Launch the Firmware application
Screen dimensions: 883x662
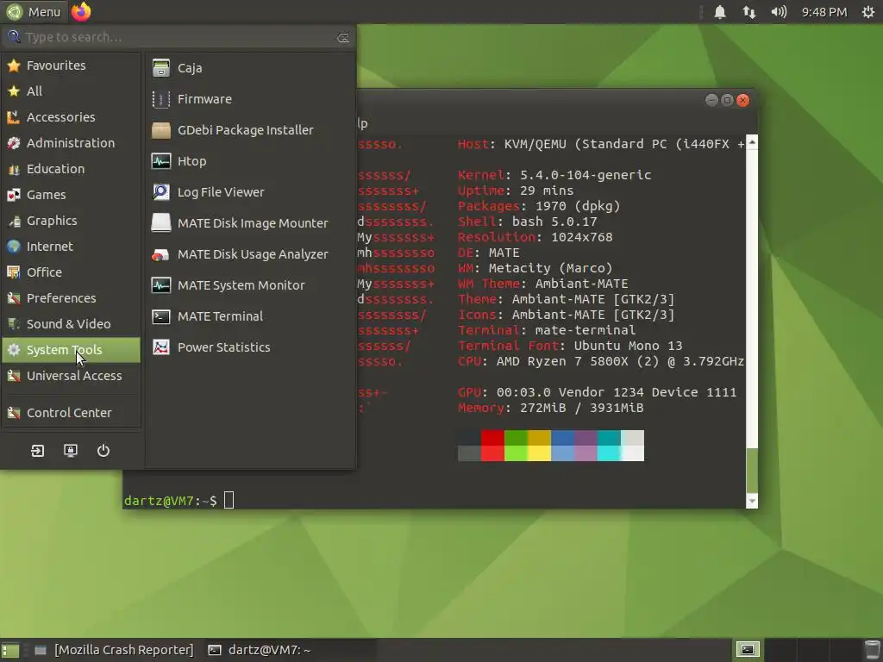[250, 99]
